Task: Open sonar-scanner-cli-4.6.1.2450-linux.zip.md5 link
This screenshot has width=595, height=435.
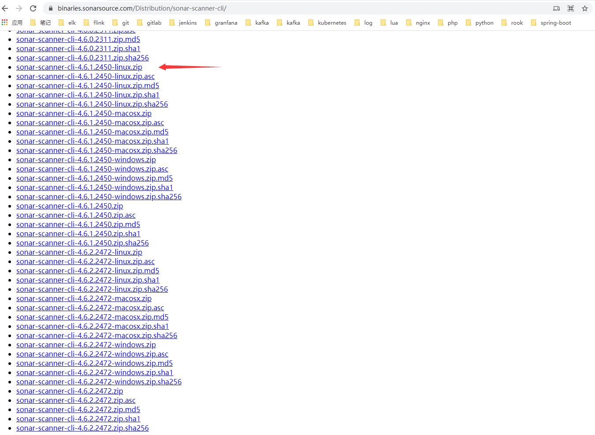Action: [x=88, y=86]
